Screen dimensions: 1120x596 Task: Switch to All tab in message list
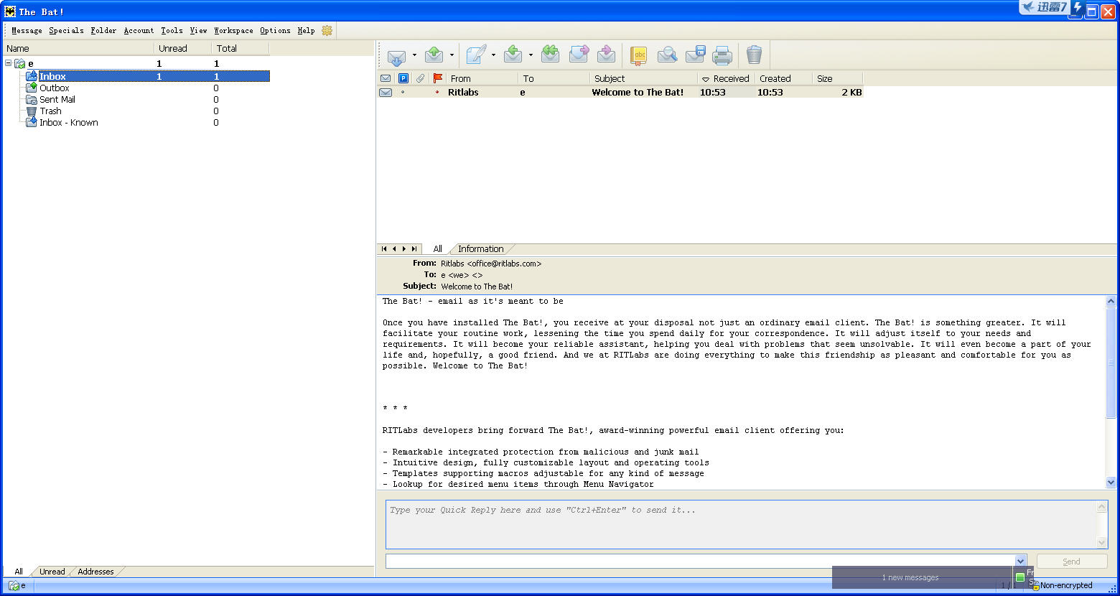(x=438, y=248)
